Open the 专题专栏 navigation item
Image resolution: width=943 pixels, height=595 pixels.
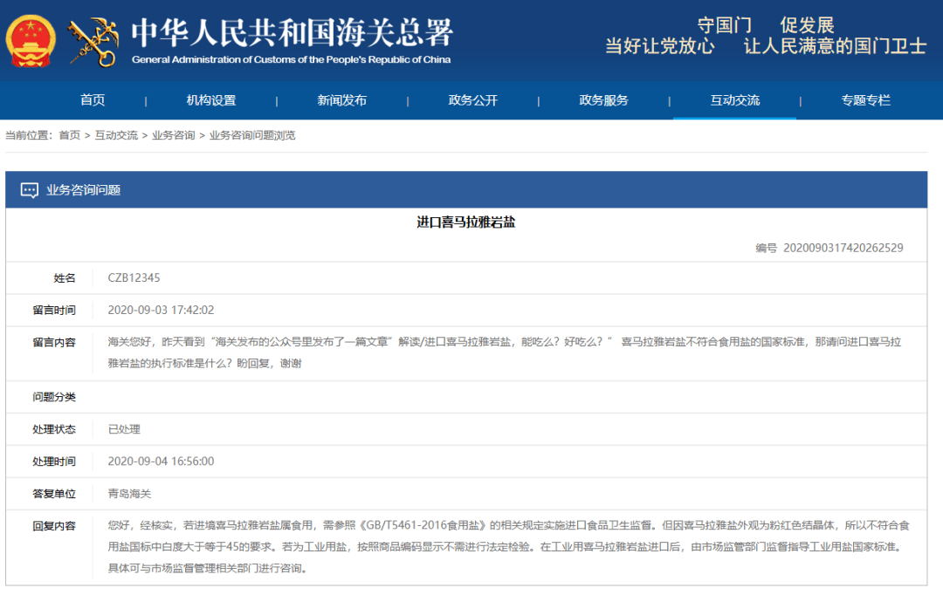coord(864,99)
